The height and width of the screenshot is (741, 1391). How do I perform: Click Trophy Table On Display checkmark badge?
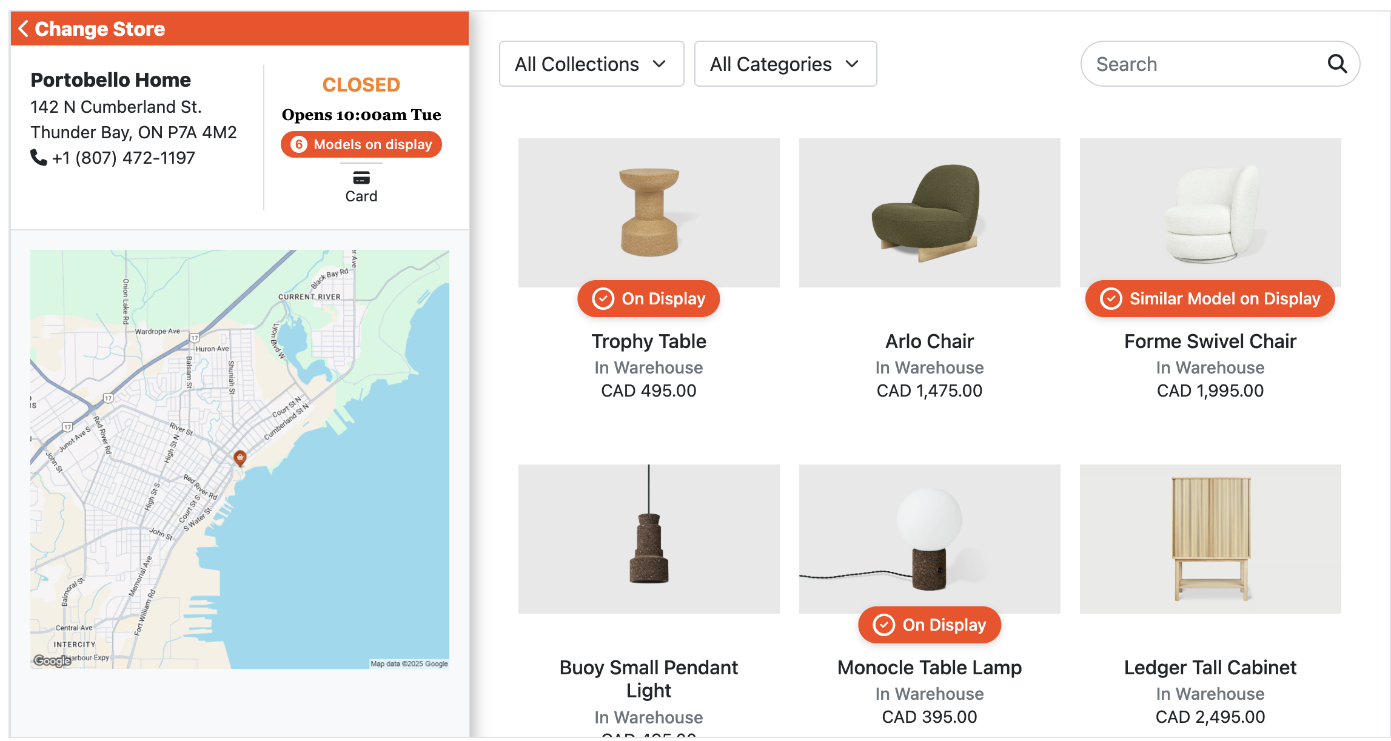(x=603, y=298)
